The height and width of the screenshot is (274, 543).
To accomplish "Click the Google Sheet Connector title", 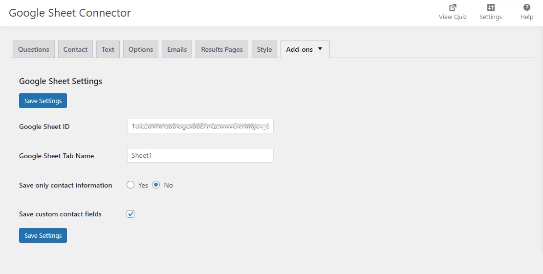I will (x=69, y=13).
